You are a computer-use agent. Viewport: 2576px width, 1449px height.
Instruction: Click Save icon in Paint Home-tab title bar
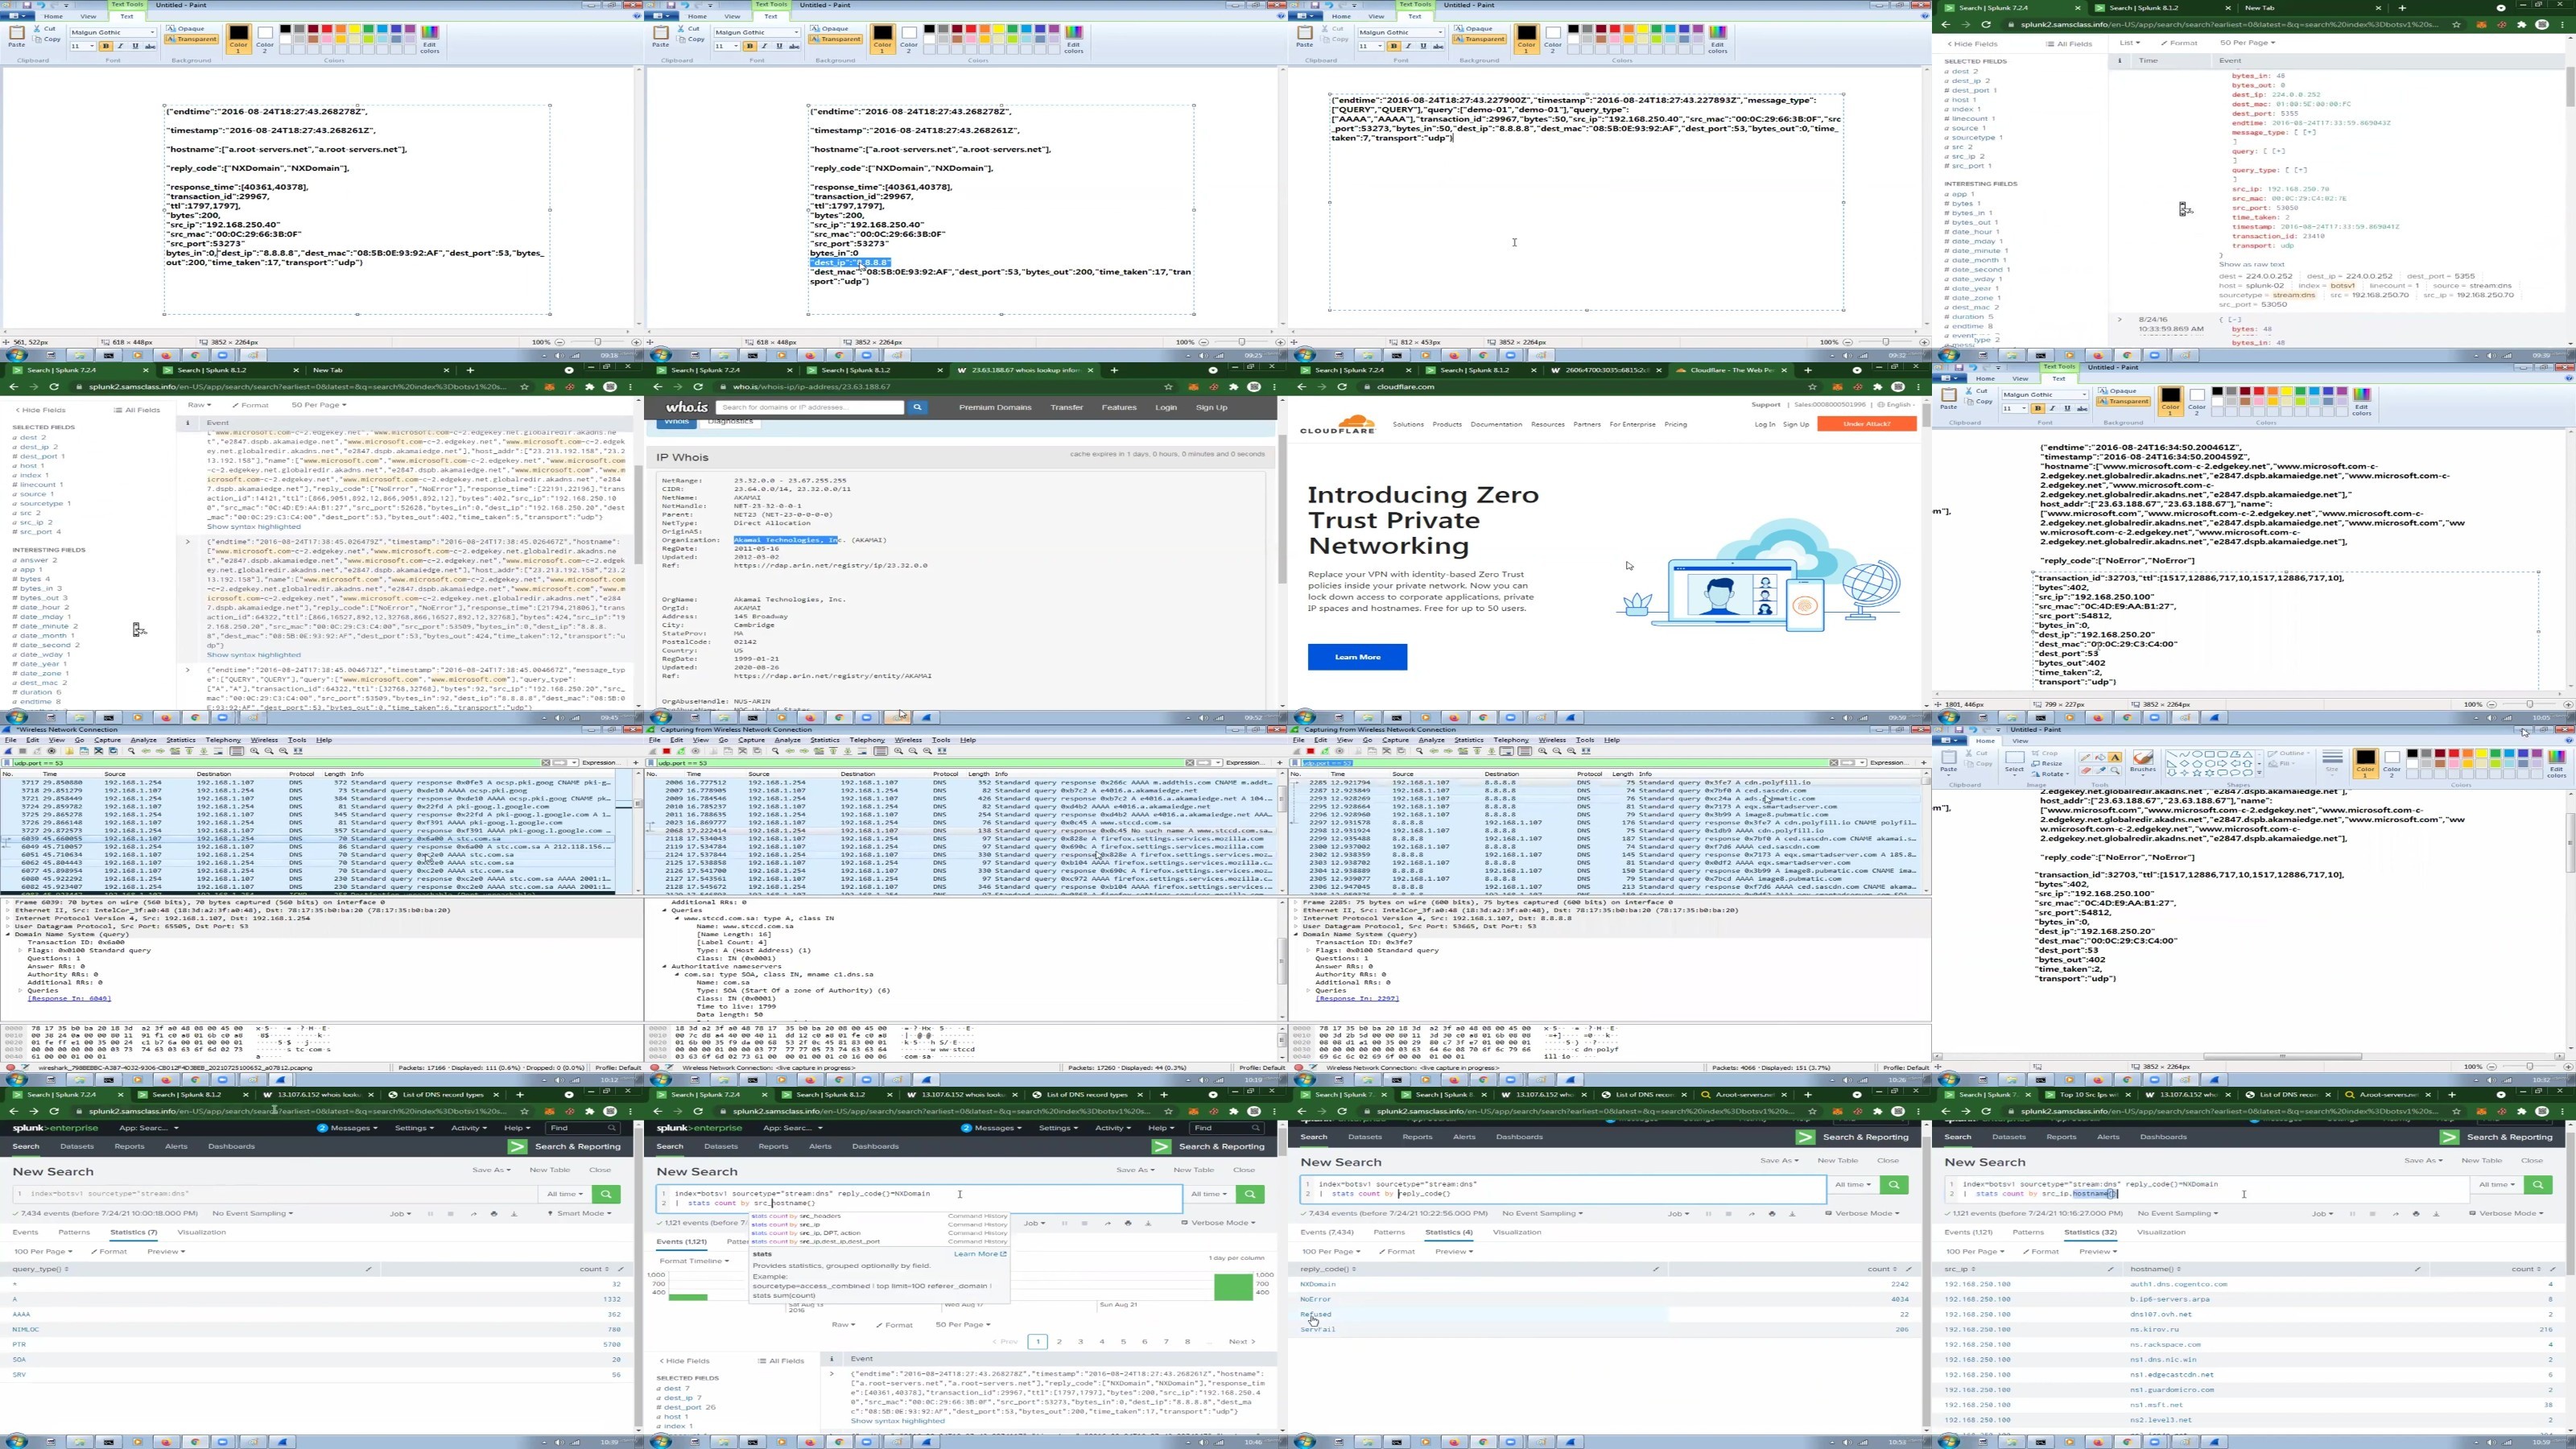tap(1959, 730)
